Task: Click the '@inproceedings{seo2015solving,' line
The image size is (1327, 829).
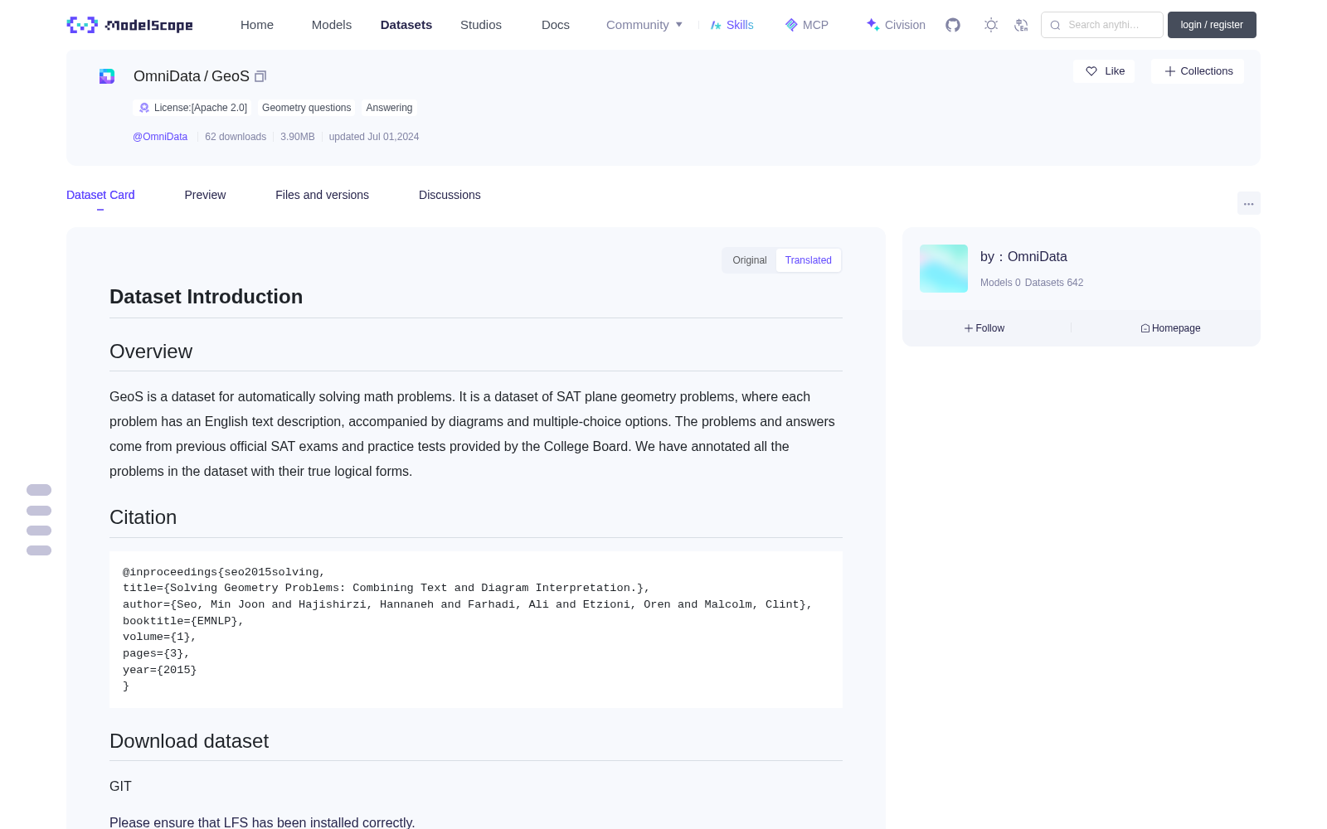Action: pos(224,572)
